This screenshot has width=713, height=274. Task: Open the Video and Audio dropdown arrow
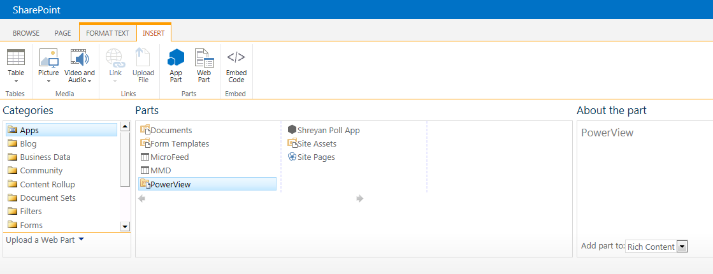point(90,81)
